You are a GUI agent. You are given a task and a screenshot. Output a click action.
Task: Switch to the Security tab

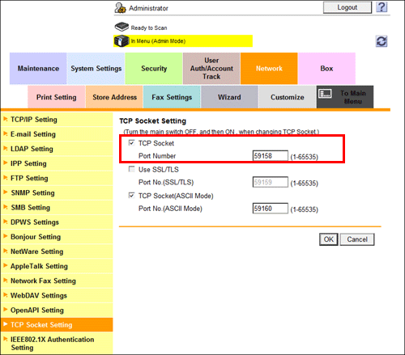point(154,69)
